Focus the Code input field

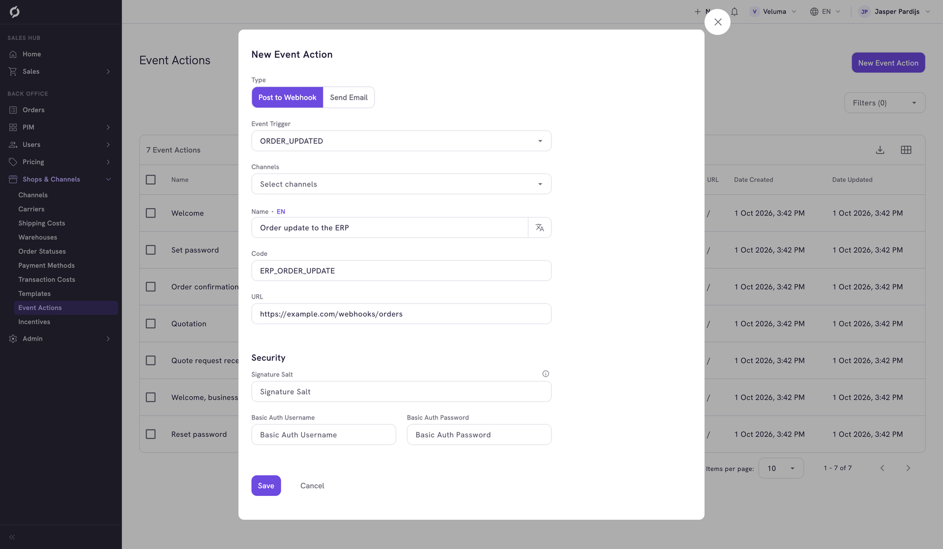[x=402, y=271]
